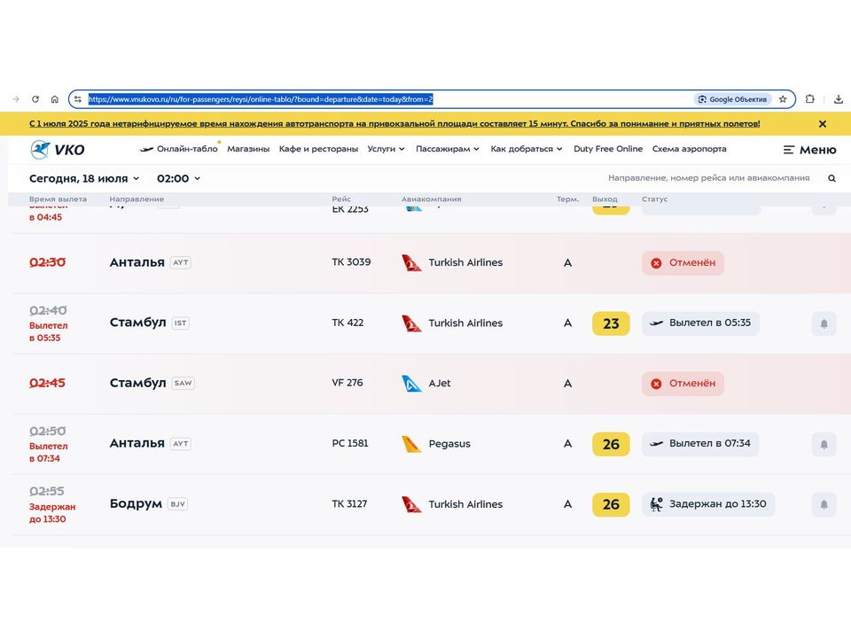Click the Turkish Airlines logo for TK 3039
The height and width of the screenshot is (638, 851).
point(411,262)
